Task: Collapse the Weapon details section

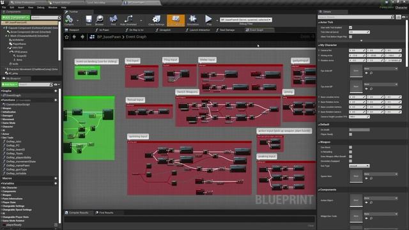Action: click(320, 142)
